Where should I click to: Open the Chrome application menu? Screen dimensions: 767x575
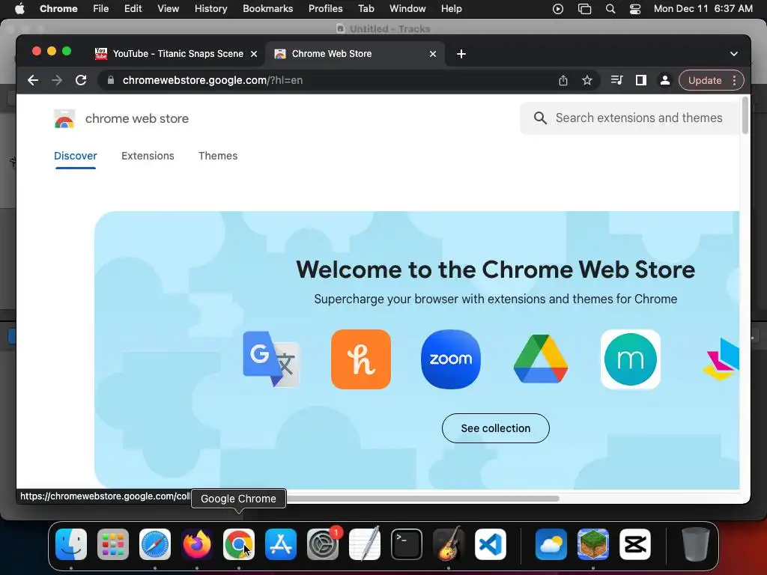pos(58,9)
